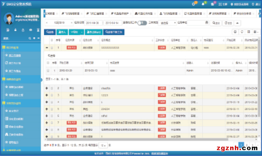Collapse row 1 using the minus icon

[x=47, y=47]
